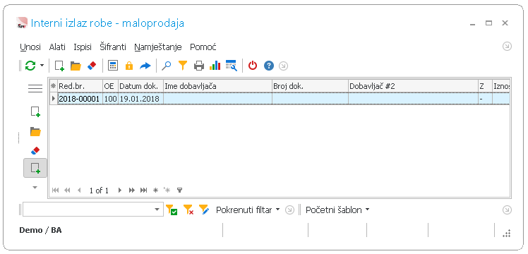Click the orange funnel filter toolbar icon
Screen dimensions: 528x254
183,66
